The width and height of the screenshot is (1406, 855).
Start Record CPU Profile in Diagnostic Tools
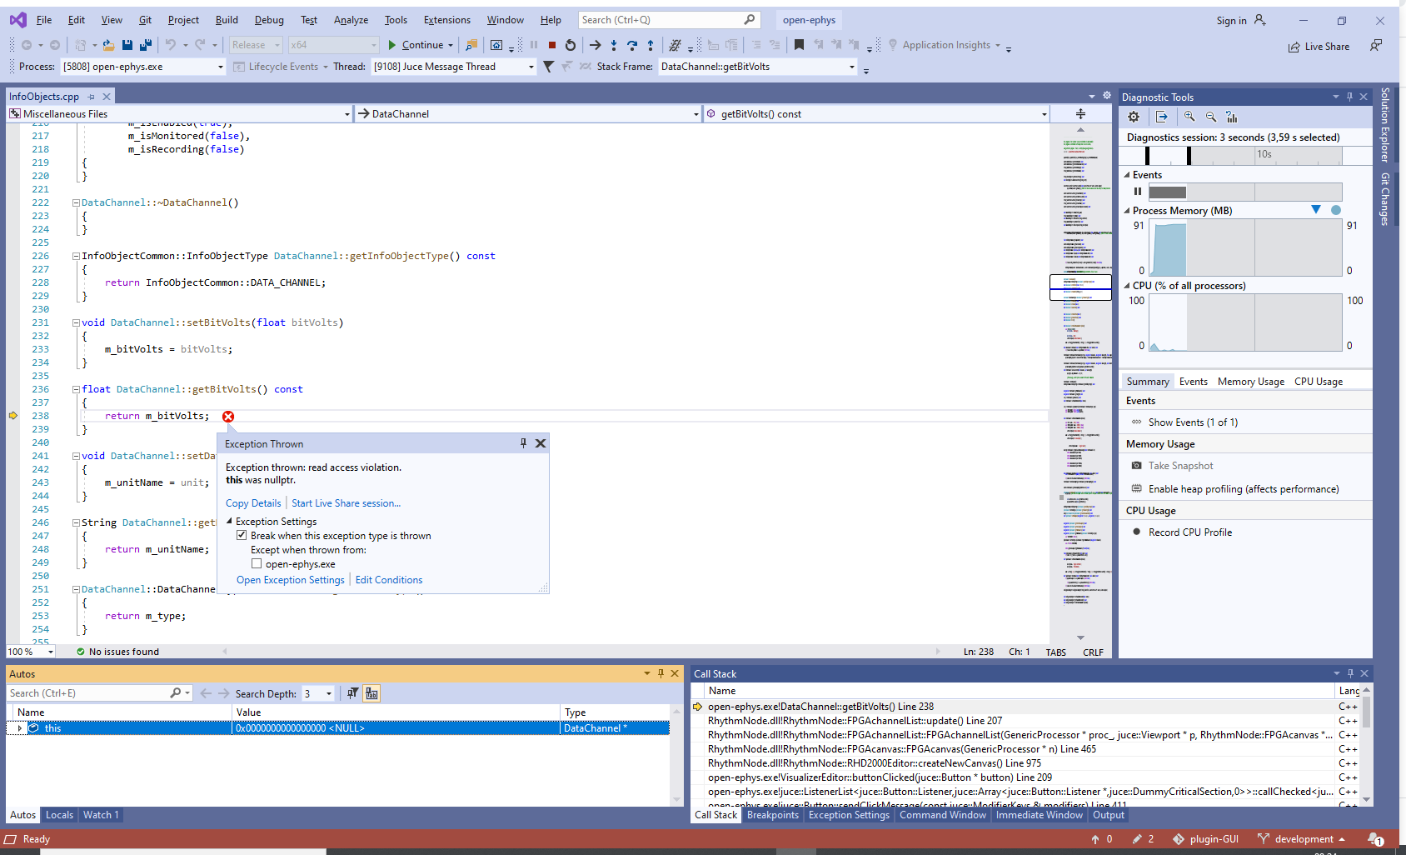[x=1189, y=532]
